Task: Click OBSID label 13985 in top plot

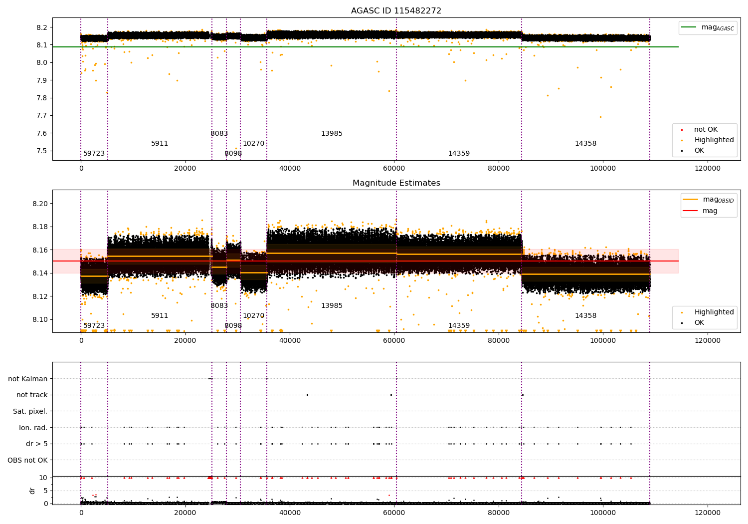Action: coord(332,134)
